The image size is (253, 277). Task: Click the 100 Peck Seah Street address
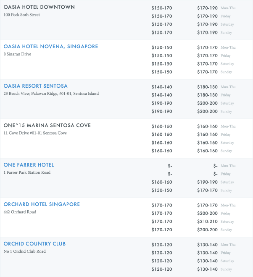click(x=22, y=15)
